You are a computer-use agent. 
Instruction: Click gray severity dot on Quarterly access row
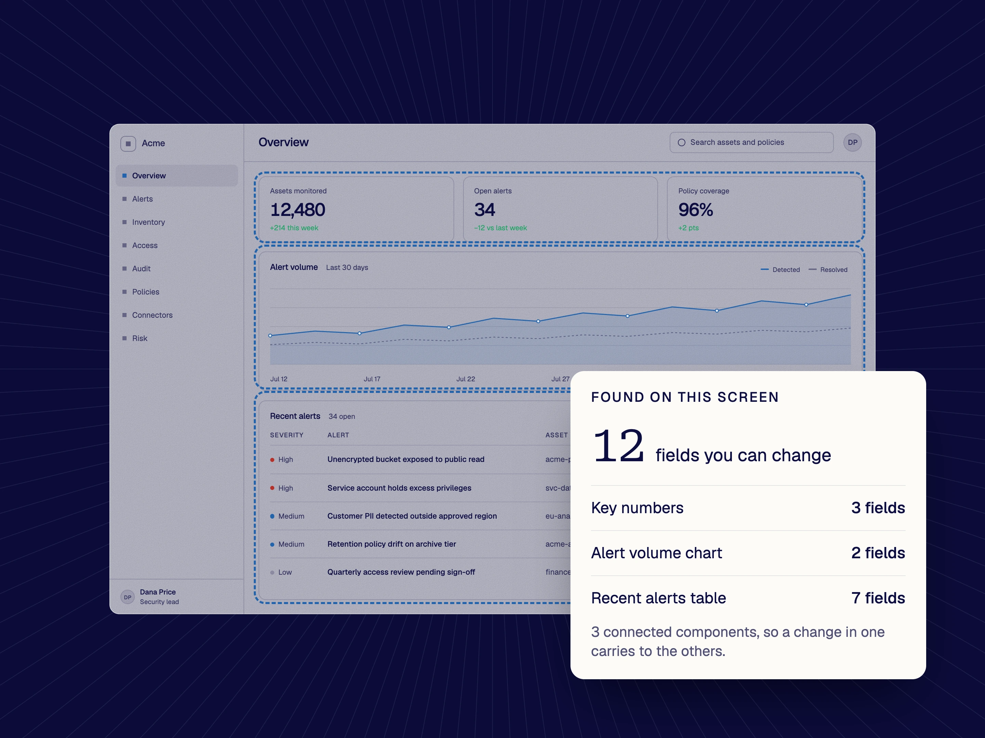click(272, 573)
